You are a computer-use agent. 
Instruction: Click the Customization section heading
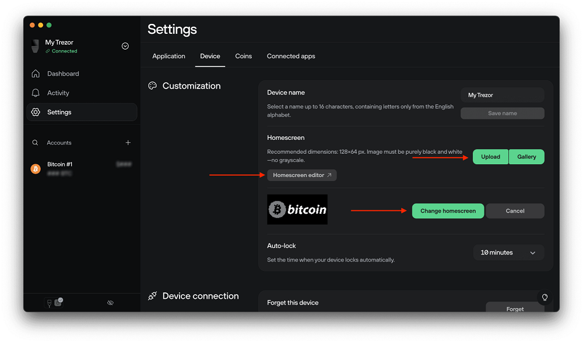(x=191, y=86)
